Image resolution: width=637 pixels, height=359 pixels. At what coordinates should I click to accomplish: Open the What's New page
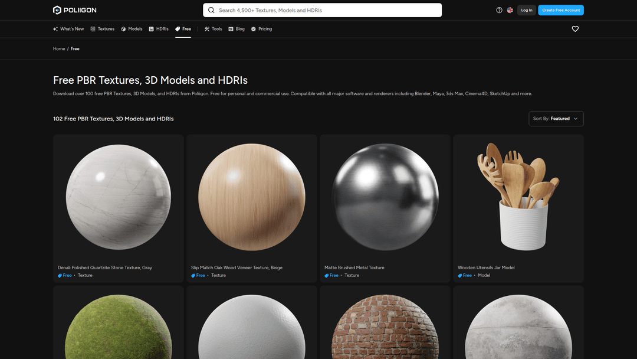coord(68,29)
